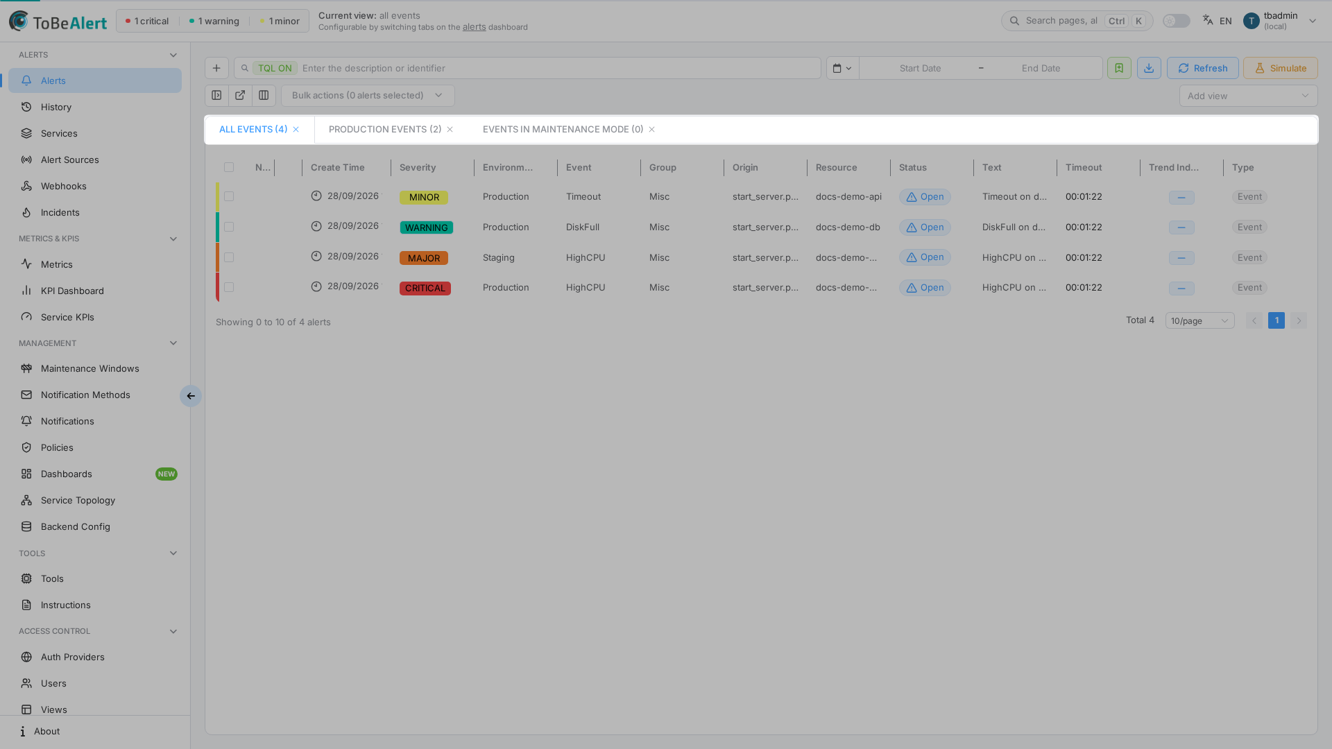The image size is (1332, 749).
Task: Select the WARNING DiskFull alert checkbox
Action: tap(229, 227)
